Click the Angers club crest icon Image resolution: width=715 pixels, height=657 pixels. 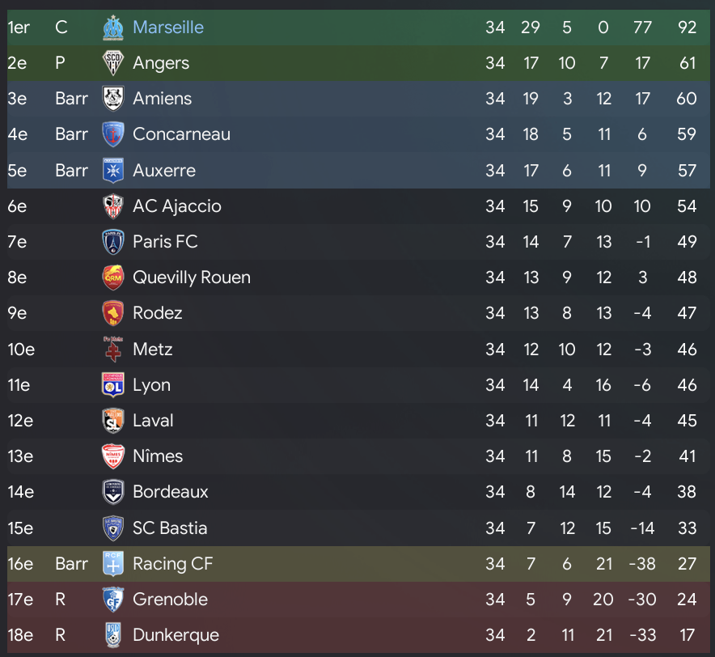coord(112,63)
